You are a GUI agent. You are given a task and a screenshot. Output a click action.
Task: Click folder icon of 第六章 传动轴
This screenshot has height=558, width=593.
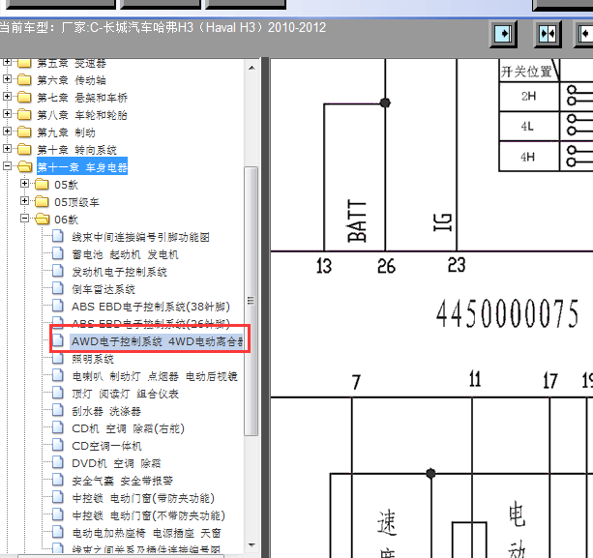coord(24,79)
